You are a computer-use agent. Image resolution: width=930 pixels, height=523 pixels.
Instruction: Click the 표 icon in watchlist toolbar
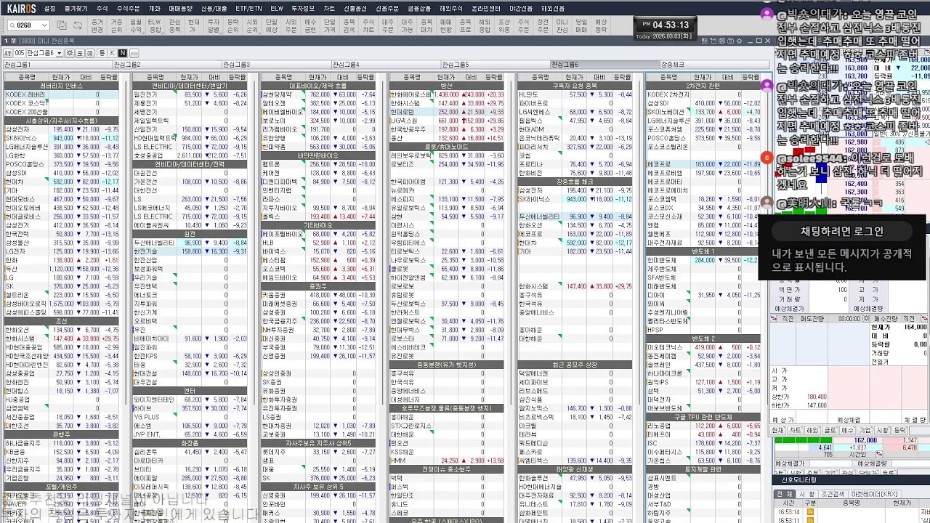pos(79,53)
